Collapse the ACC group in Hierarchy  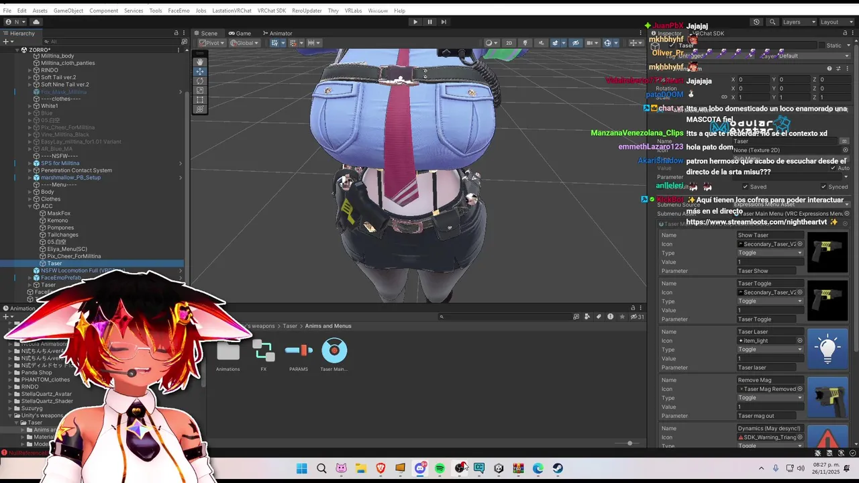[x=30, y=206]
